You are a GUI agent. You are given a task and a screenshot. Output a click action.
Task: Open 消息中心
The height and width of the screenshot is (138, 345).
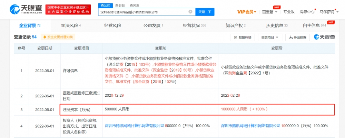[x=307, y=12]
